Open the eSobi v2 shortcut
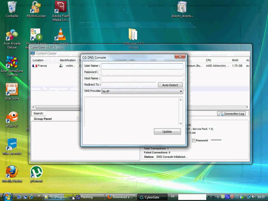268x201 pixels. click(x=12, y=119)
